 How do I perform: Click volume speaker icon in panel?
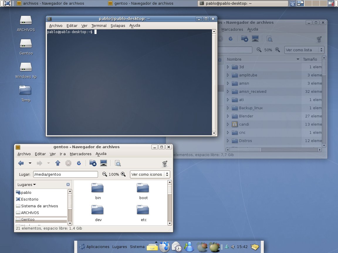coord(233,247)
